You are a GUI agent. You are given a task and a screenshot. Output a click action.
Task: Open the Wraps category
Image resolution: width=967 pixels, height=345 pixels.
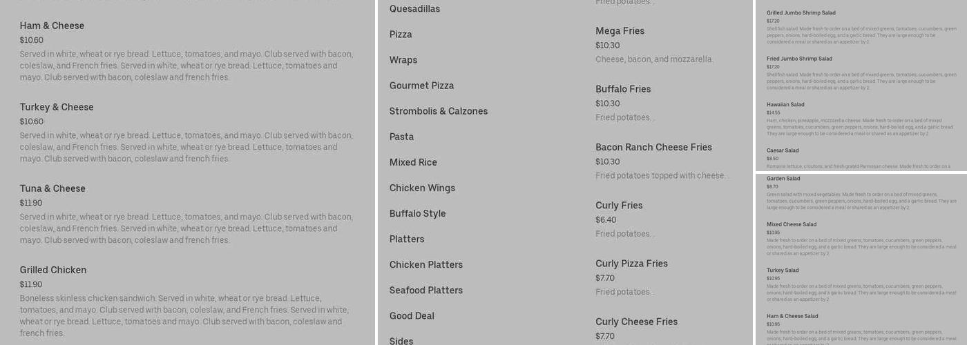tap(403, 60)
